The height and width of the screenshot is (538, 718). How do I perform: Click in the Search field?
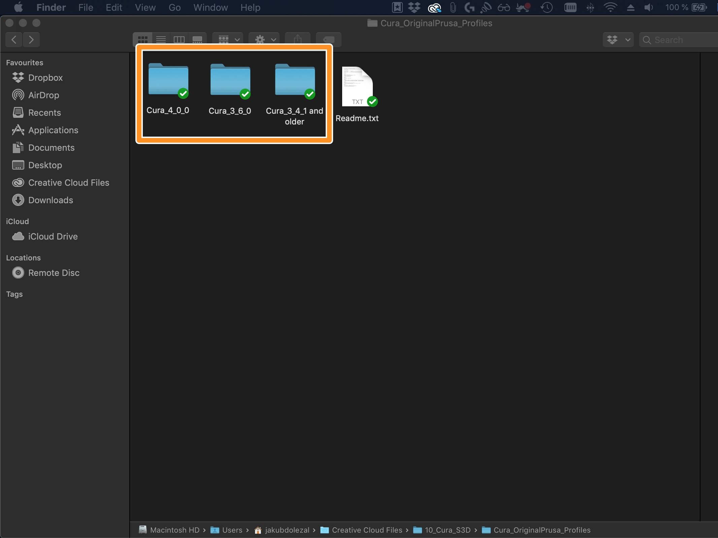(x=679, y=40)
